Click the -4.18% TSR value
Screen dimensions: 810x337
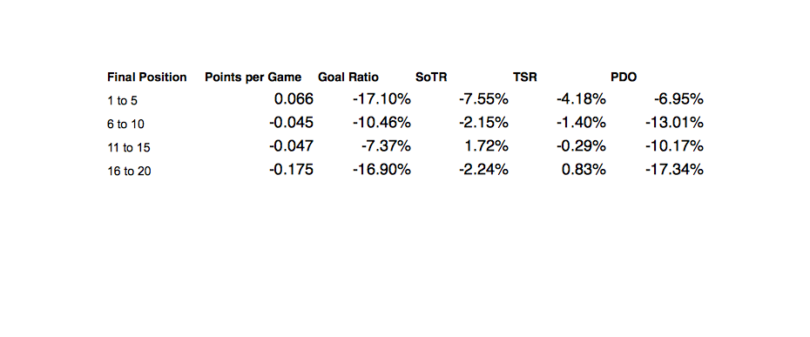point(581,98)
